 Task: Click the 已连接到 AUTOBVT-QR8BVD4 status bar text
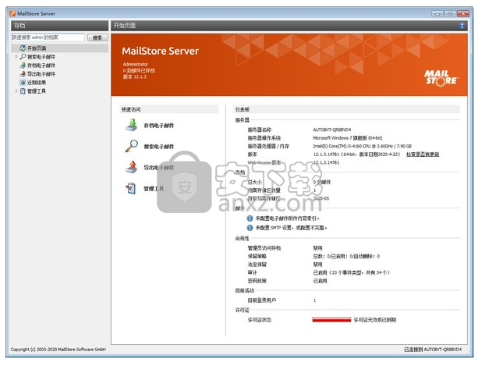(x=433, y=350)
